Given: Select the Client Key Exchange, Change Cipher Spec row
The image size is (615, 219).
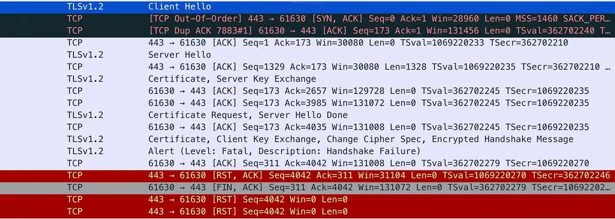Looking at the screenshot, I should (x=307, y=139).
